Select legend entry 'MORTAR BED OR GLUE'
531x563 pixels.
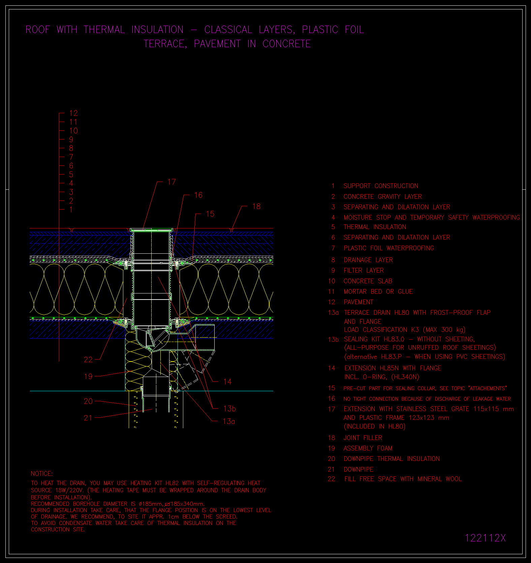[378, 291]
